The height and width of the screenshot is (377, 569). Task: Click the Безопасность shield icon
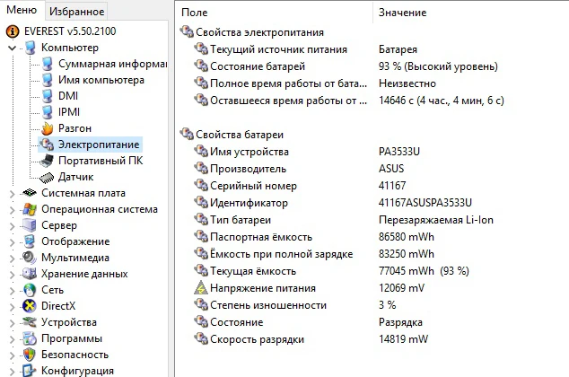coord(29,355)
